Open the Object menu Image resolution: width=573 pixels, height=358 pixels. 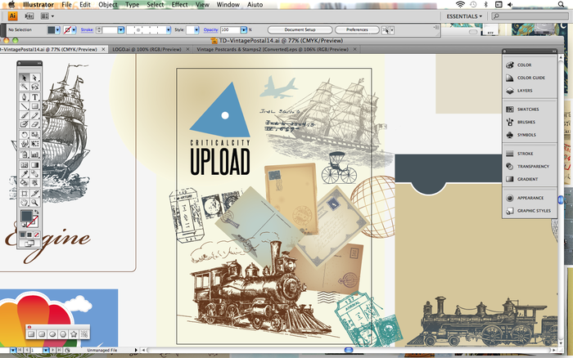click(108, 5)
